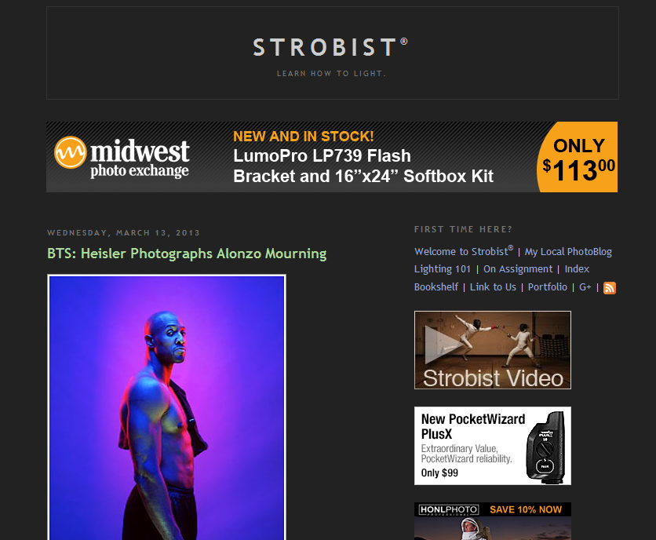Play the Strobist Video thumbnail
The height and width of the screenshot is (540, 656).
pyautogui.click(x=493, y=350)
